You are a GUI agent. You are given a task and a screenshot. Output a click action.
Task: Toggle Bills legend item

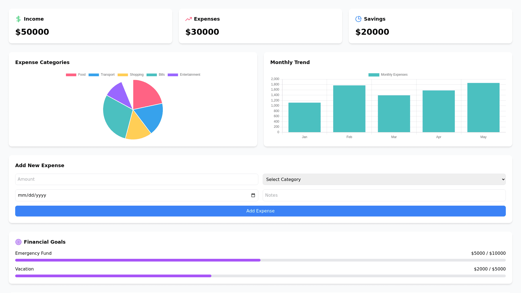(155, 75)
